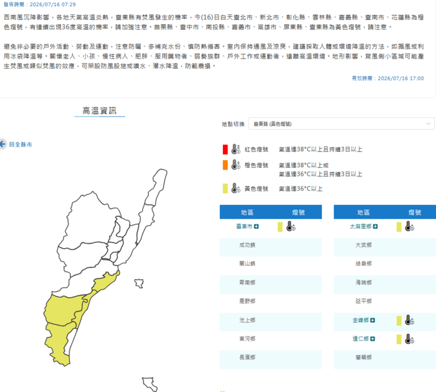Click the 卑南鄉 table row
The height and width of the screenshot is (392, 436).
(271, 285)
